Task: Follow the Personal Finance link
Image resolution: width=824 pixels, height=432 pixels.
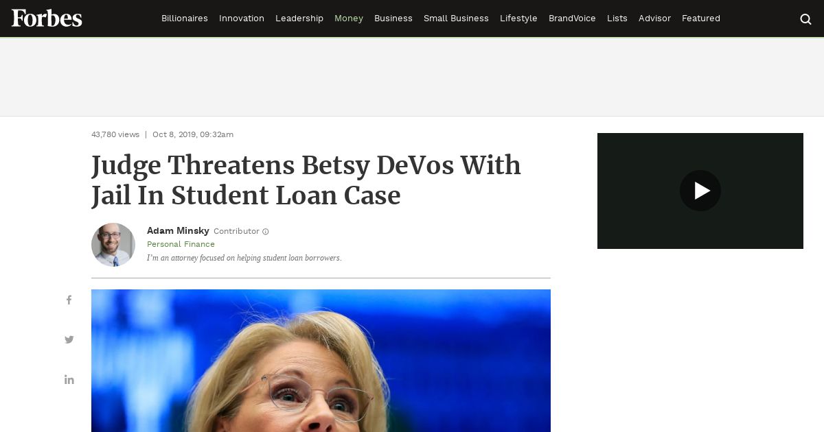Action: 181,244
